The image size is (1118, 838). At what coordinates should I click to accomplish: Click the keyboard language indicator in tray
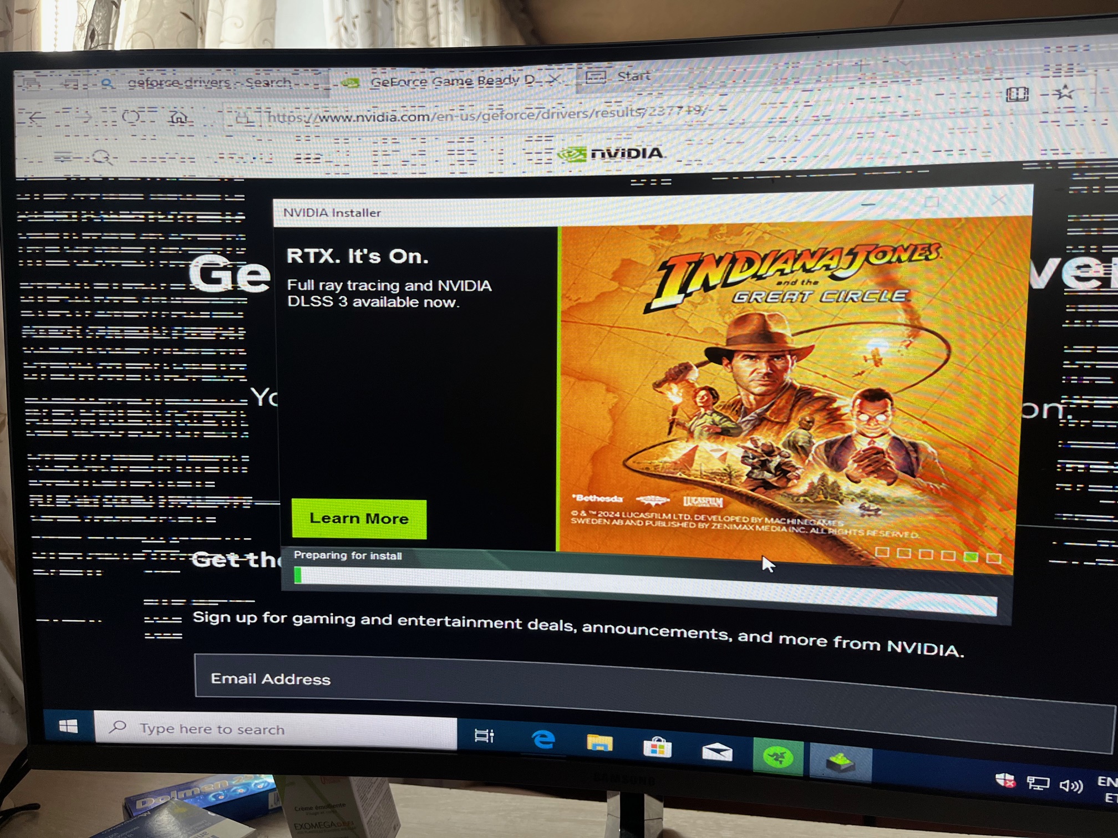tap(1107, 789)
